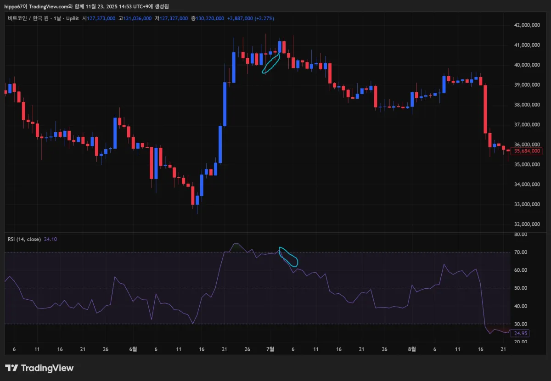Select the 8월 label on the time axis

coord(411,349)
